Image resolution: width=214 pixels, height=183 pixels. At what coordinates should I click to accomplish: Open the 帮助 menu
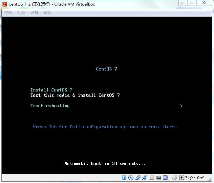47,13
